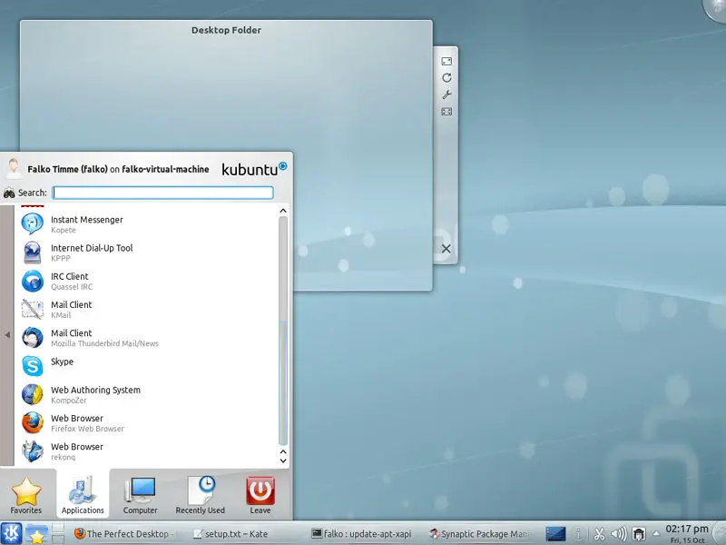This screenshot has height=545, width=726.
Task: Open the KMail Mail Client entry
Action: [147, 309]
